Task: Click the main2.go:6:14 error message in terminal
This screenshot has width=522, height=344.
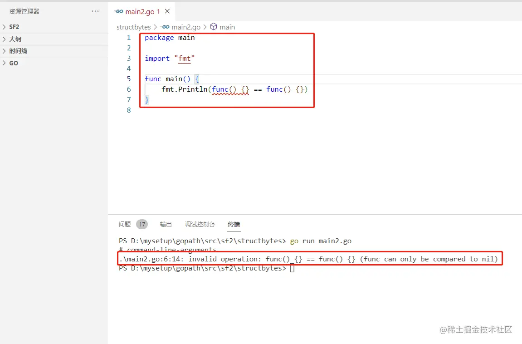Action: click(x=308, y=259)
